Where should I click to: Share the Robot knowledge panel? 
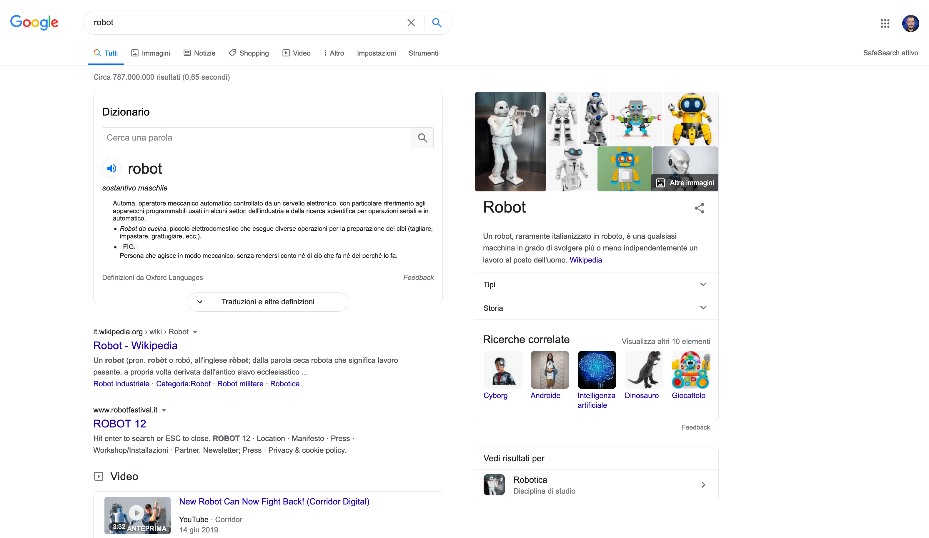tap(699, 208)
